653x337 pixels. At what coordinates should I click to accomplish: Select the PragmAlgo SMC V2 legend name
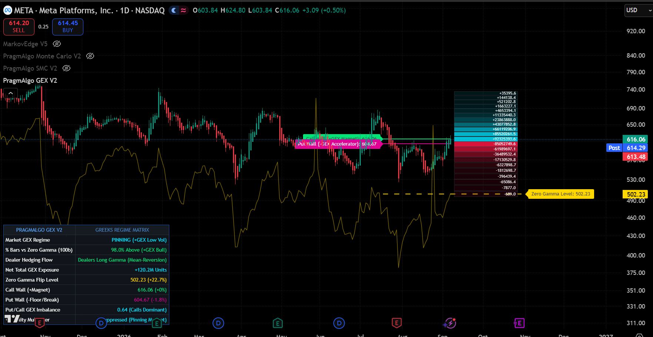pos(30,68)
